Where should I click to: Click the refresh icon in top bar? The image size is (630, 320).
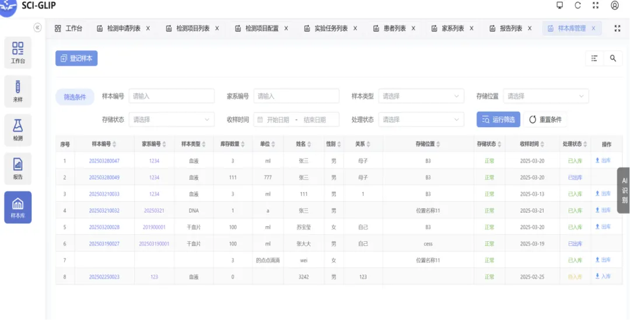click(577, 5)
